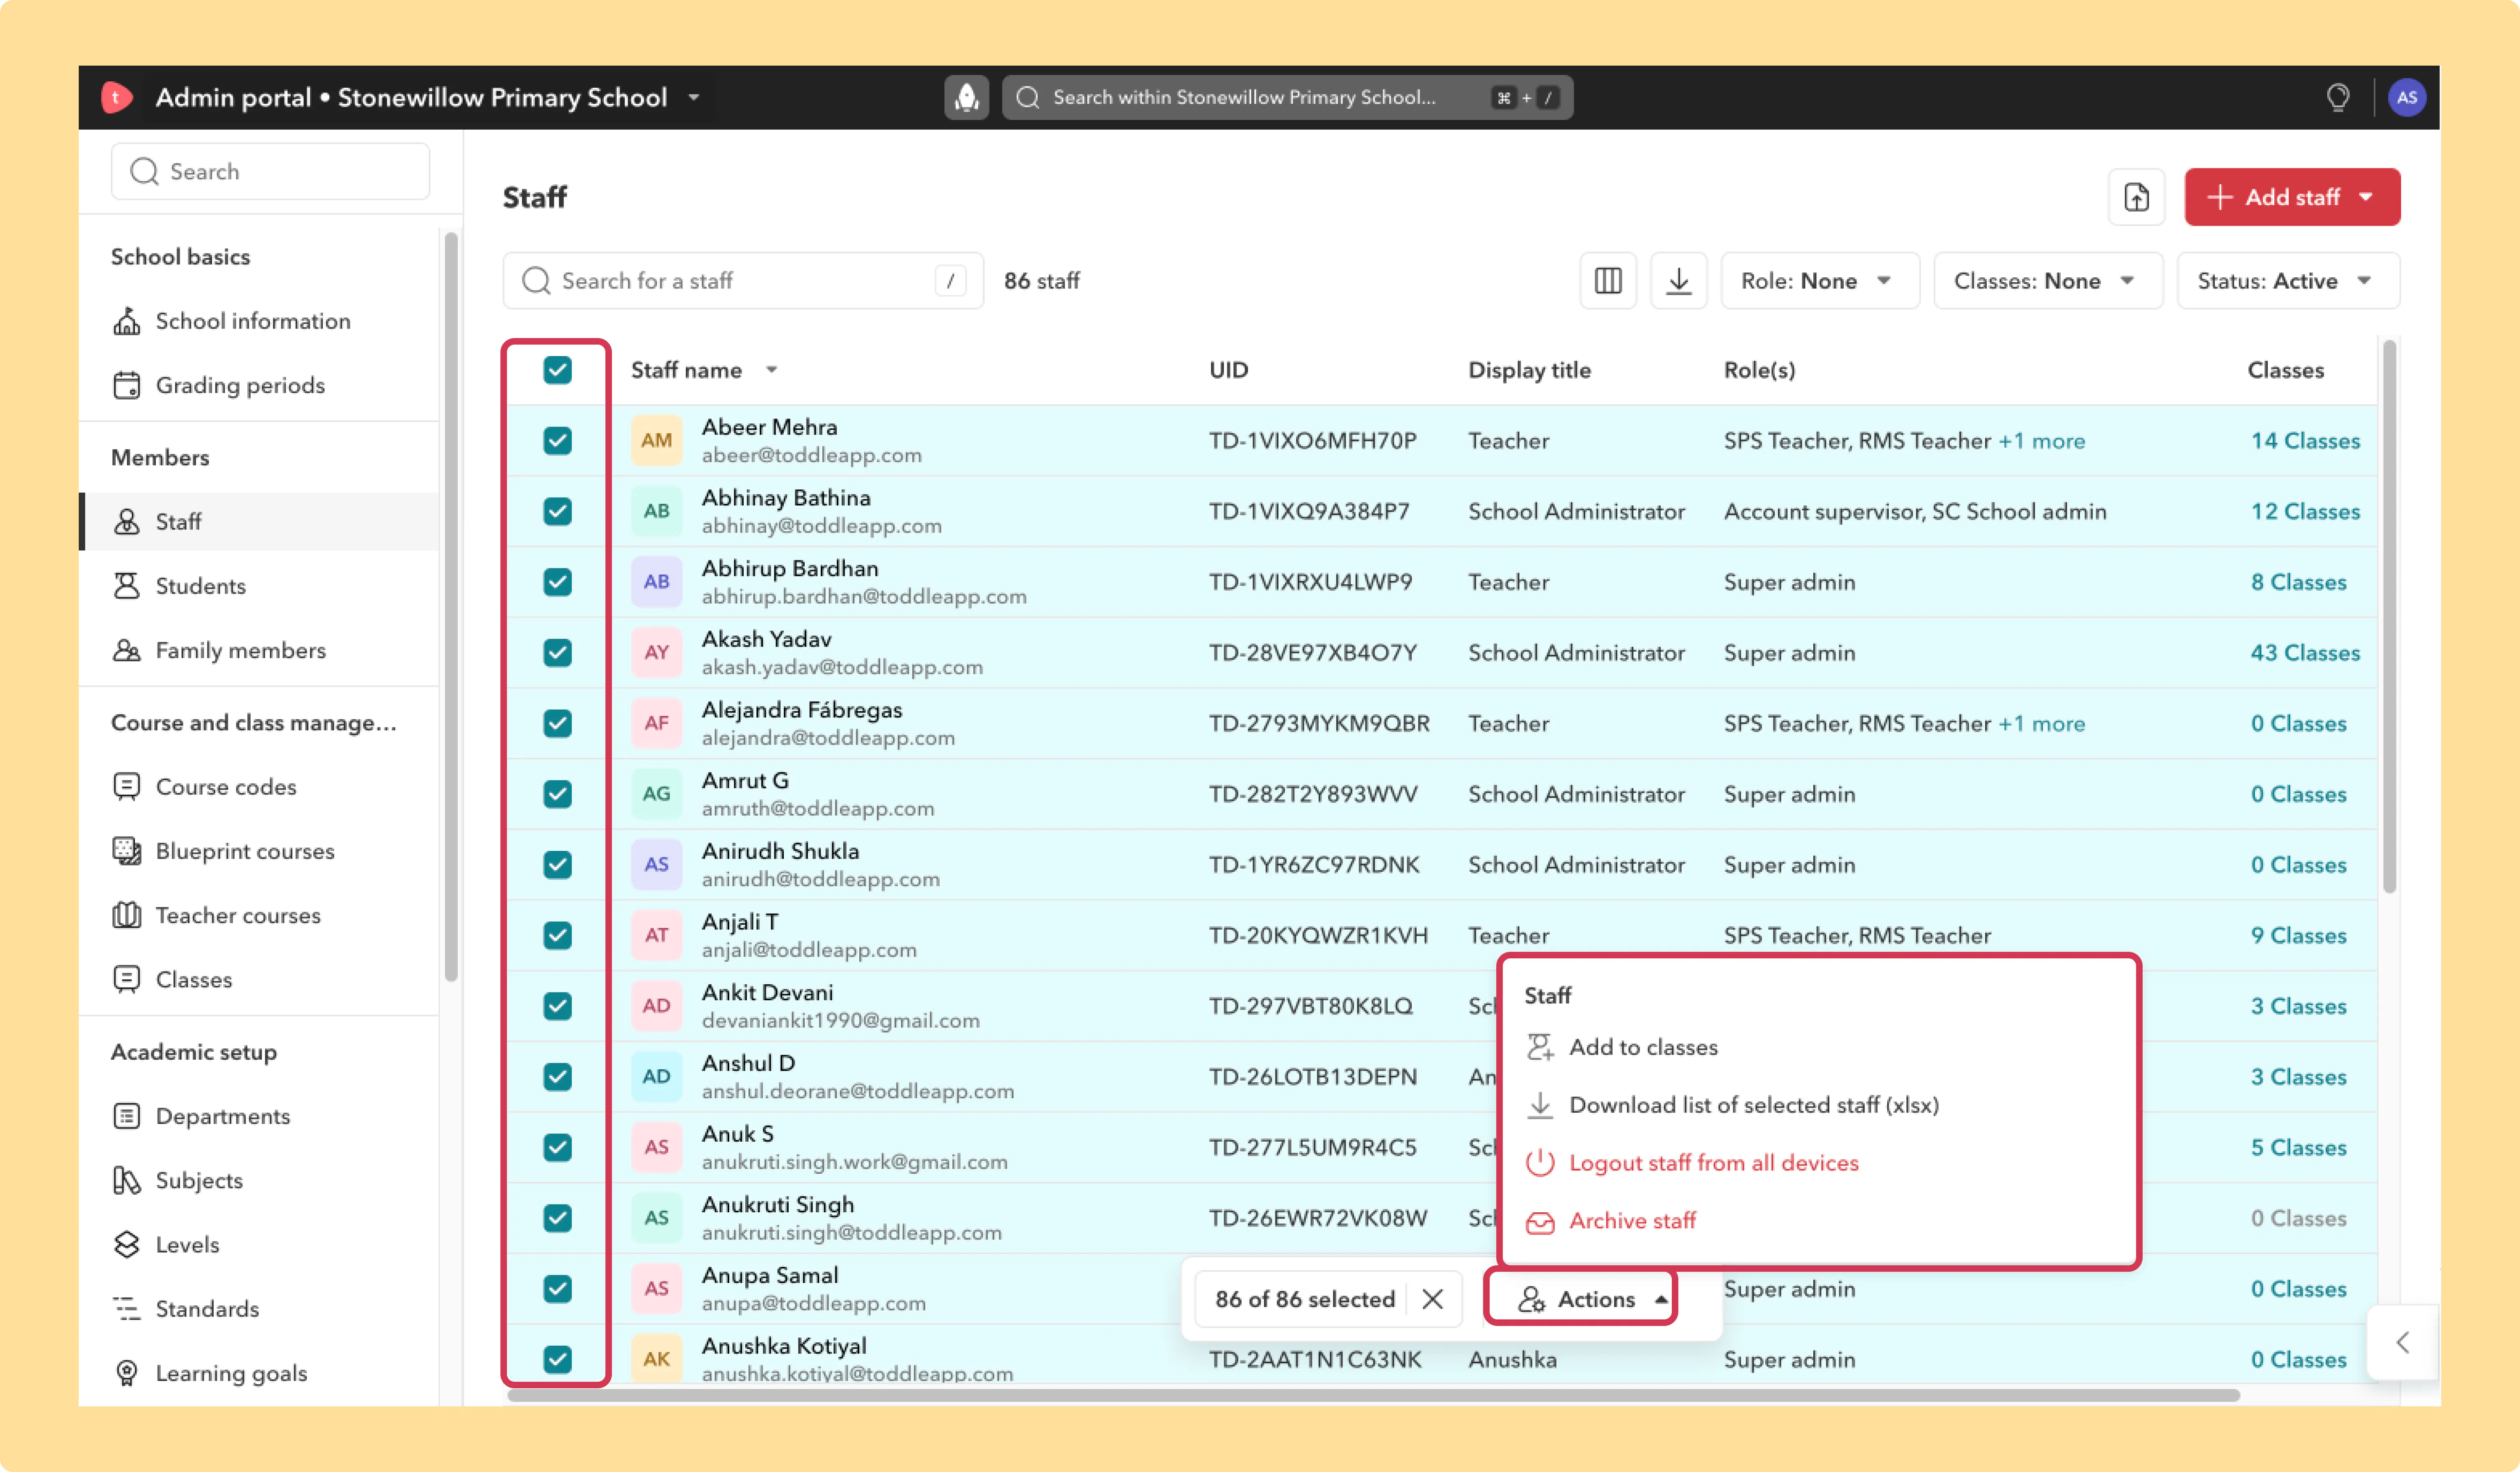This screenshot has height=1472, width=2520.
Task: Open Akash Yadav's 43 Classes link
Action: (2305, 653)
